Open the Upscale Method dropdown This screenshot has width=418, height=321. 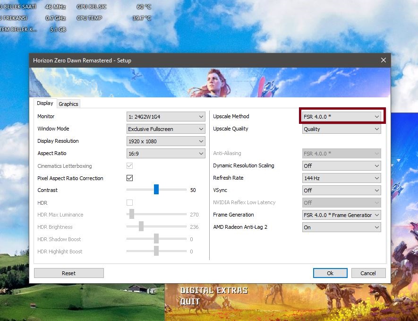341,117
